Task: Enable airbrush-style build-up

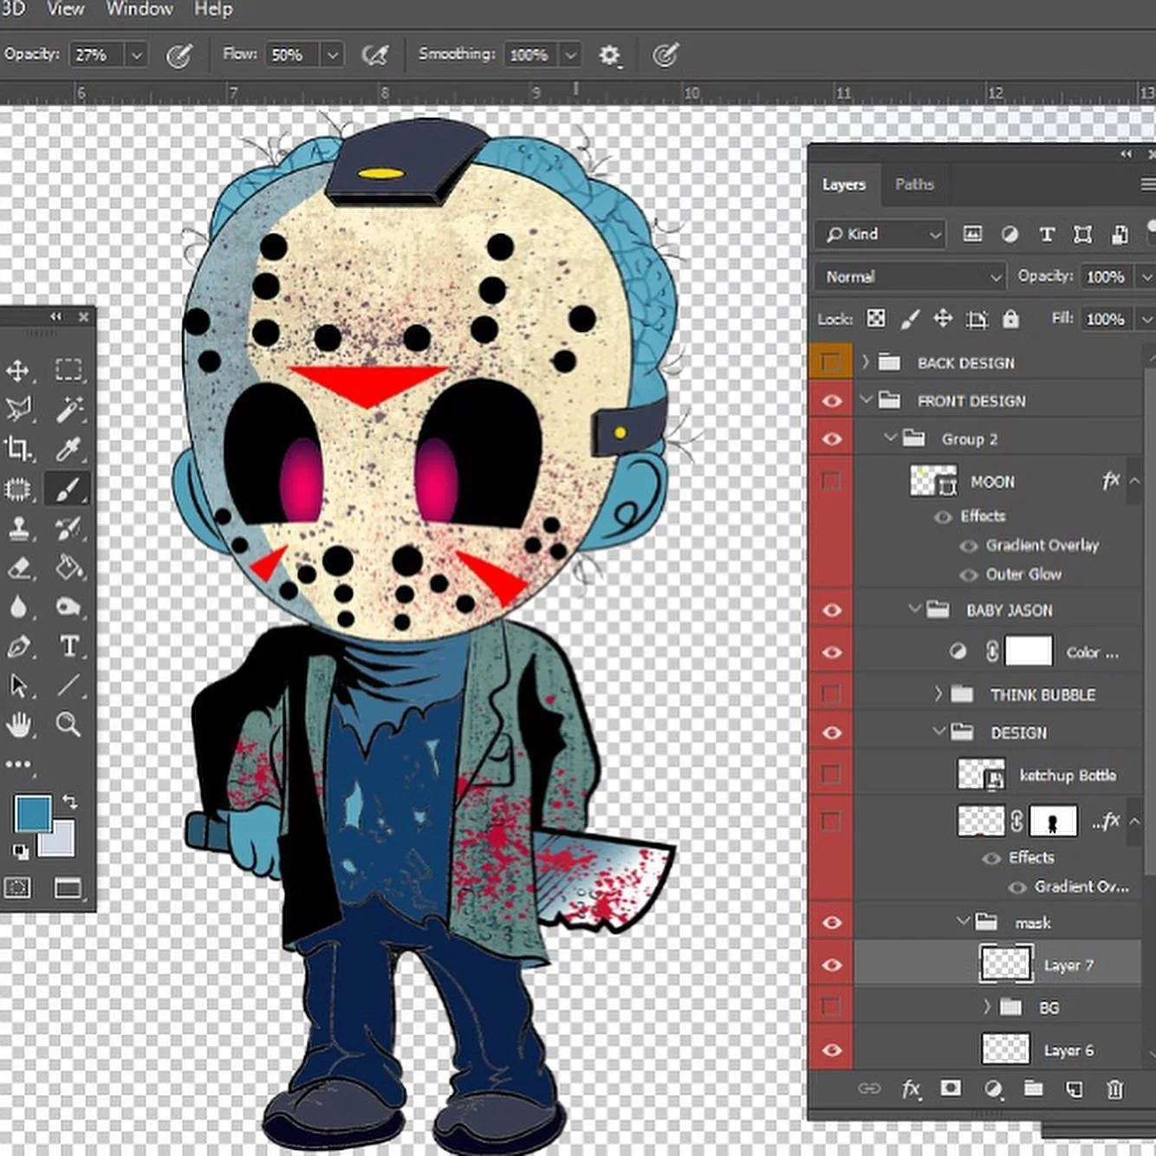Action: click(375, 55)
